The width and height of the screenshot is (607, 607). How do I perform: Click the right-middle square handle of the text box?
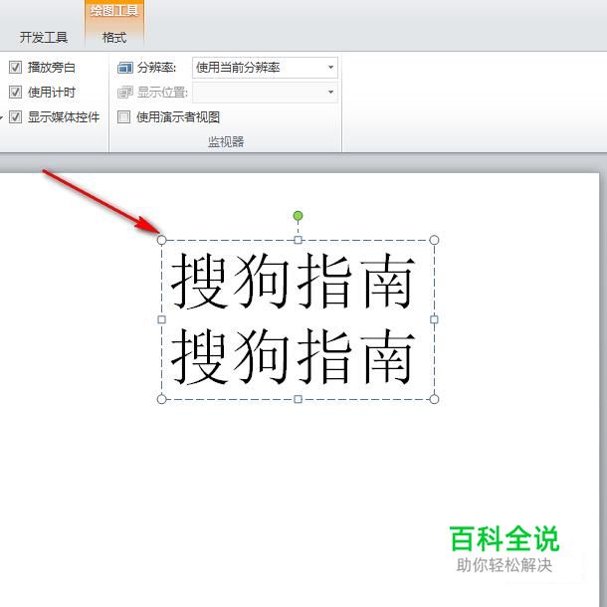[434, 319]
